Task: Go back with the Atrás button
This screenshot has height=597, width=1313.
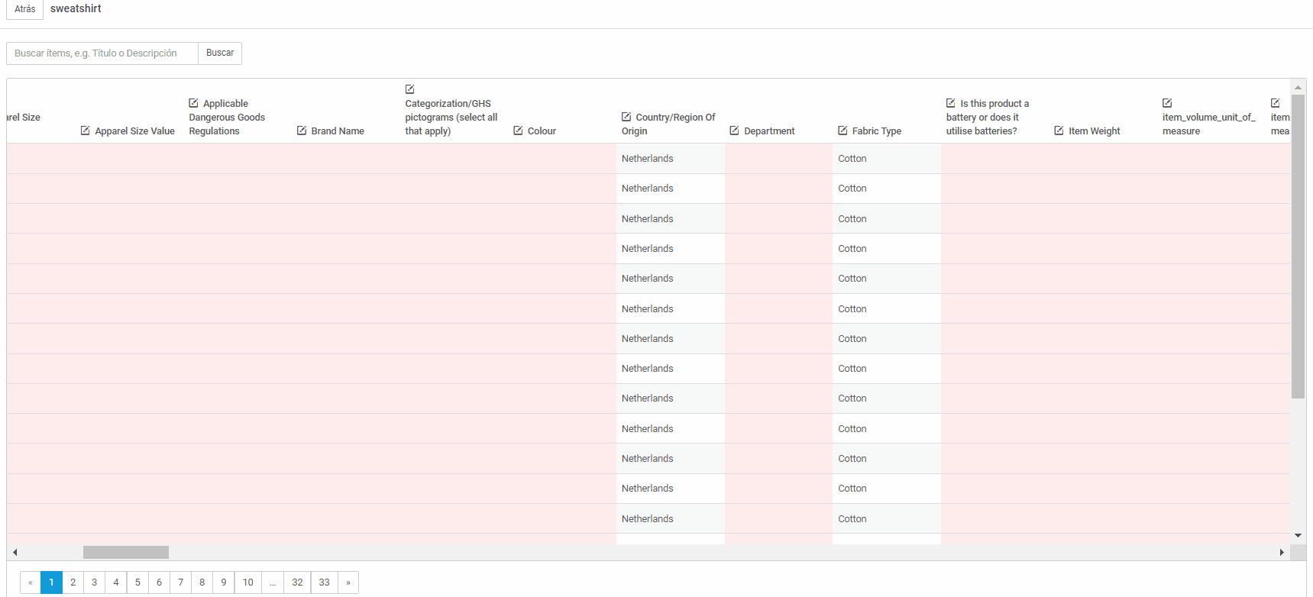Action: click(x=24, y=9)
